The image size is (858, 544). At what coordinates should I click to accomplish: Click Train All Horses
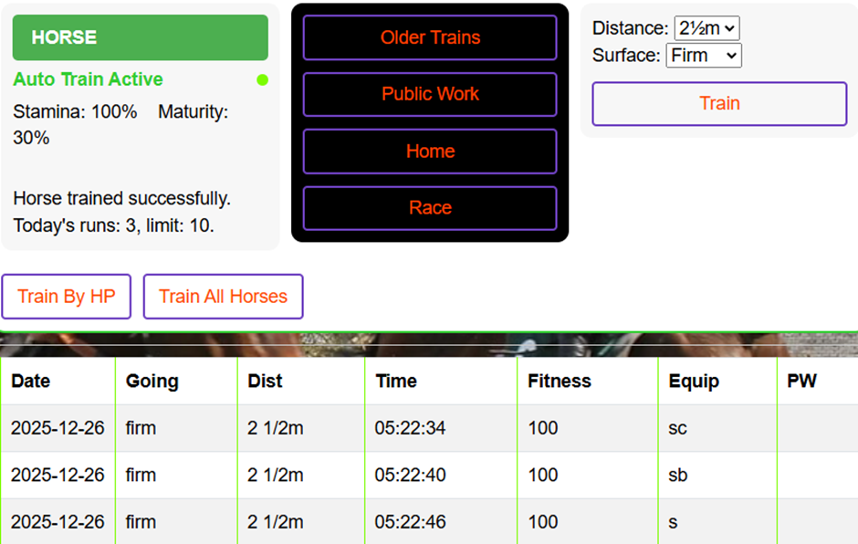[223, 296]
